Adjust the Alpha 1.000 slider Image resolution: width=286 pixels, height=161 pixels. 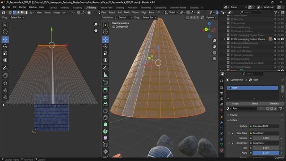[x=265, y=153]
